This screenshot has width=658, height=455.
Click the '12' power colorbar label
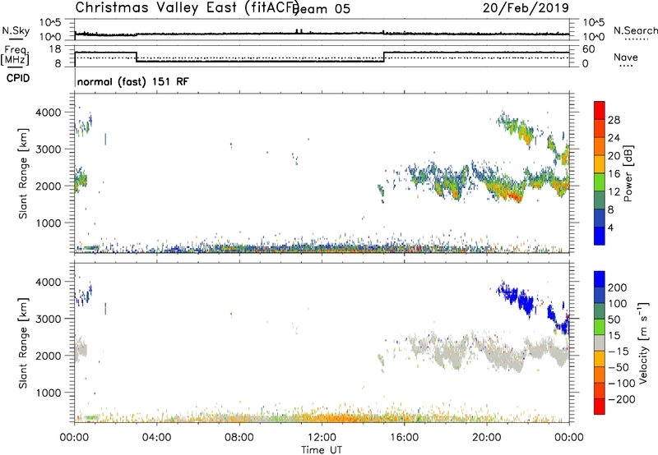pyautogui.click(x=614, y=192)
